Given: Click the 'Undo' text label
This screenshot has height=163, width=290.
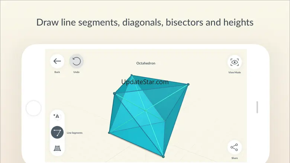Looking at the screenshot, I should [76, 72].
